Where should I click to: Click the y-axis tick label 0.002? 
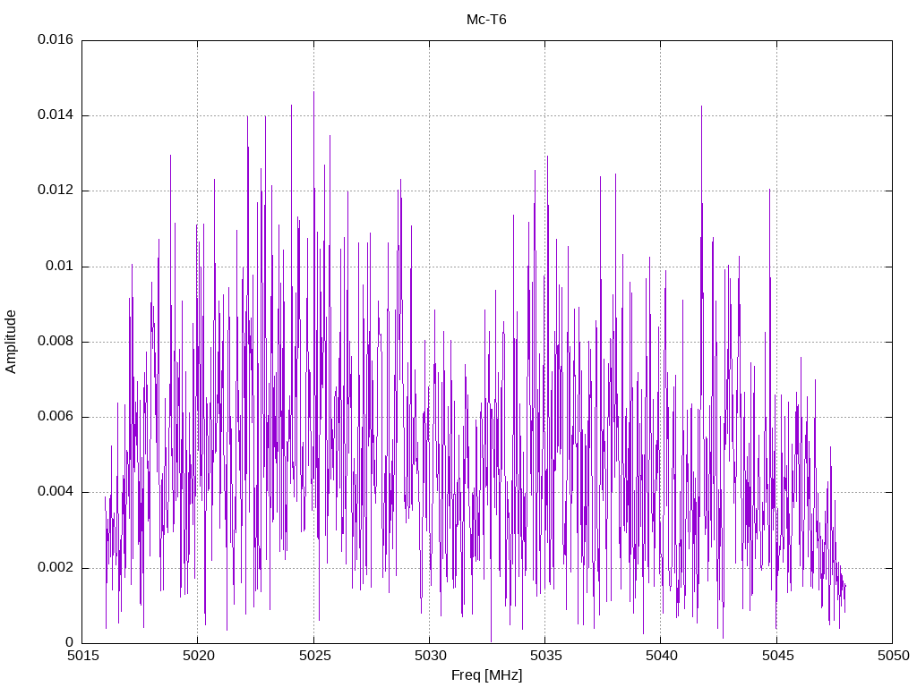click(56, 568)
